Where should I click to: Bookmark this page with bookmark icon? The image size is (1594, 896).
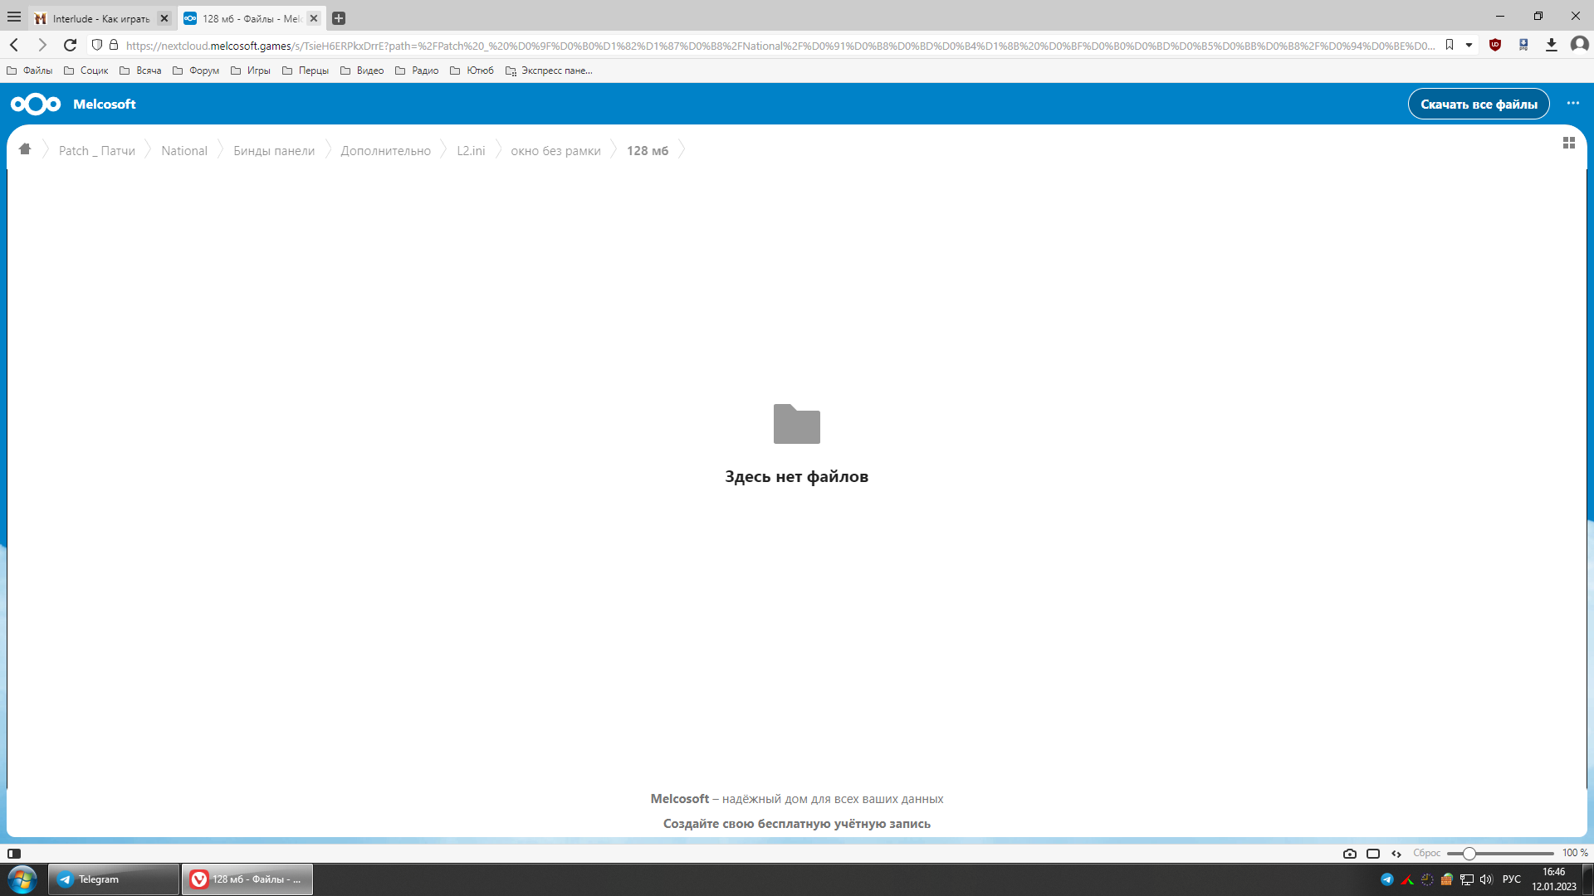click(x=1450, y=45)
